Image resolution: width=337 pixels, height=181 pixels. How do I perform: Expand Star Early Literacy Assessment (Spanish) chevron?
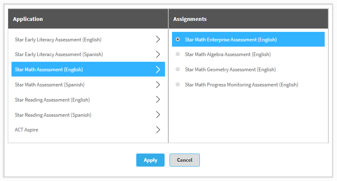[158, 54]
